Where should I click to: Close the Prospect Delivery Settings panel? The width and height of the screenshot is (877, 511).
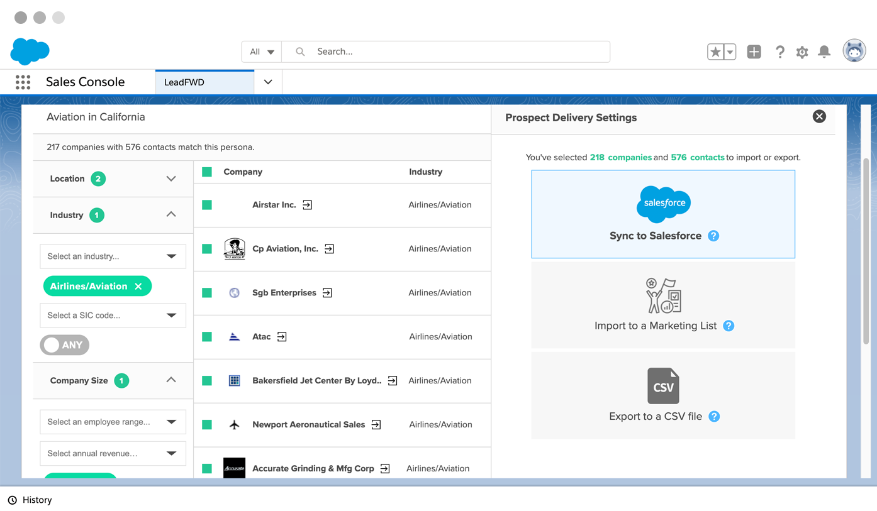819,116
